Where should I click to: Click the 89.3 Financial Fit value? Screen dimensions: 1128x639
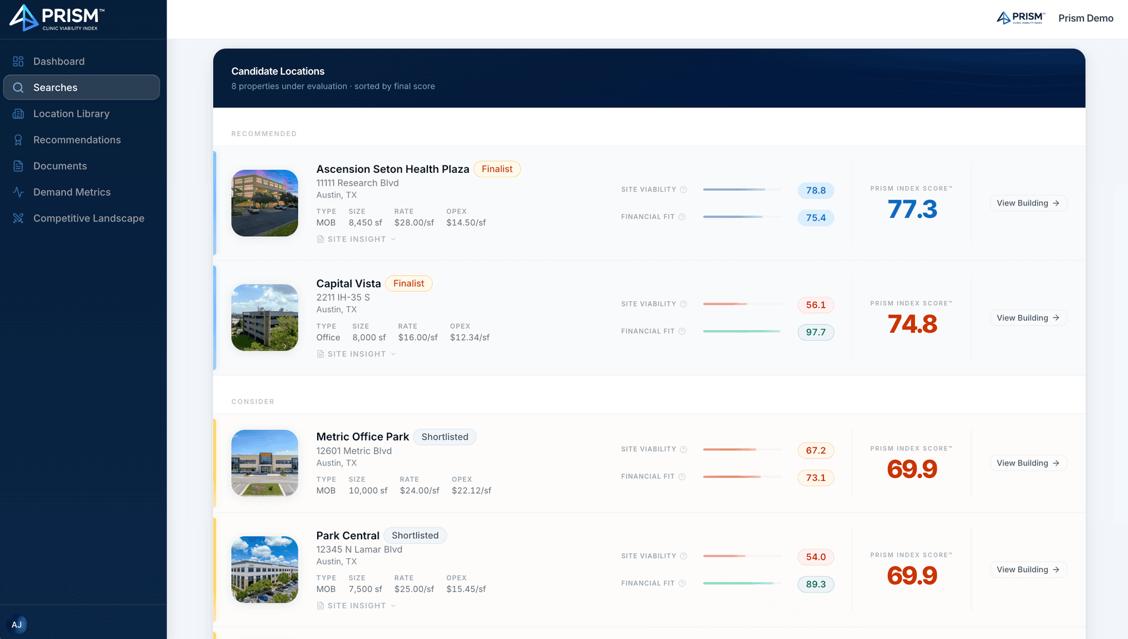point(816,584)
